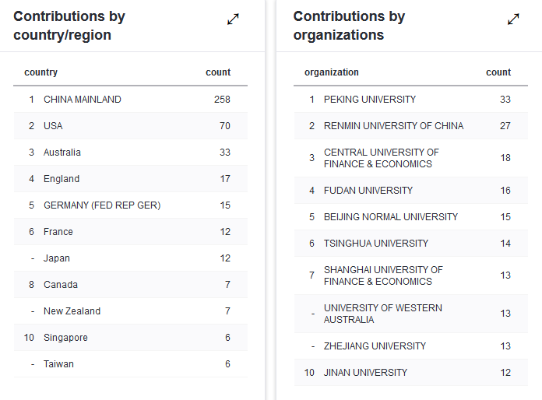Select GERMANY (FED REP GER) row
This screenshot has height=400, width=542.
[x=102, y=205]
